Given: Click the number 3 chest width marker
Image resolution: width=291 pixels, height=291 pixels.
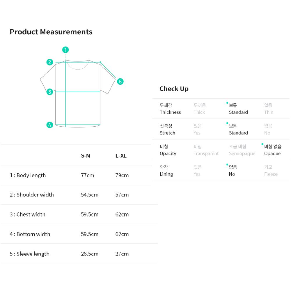Looking at the screenshot, I should [x=50, y=92].
